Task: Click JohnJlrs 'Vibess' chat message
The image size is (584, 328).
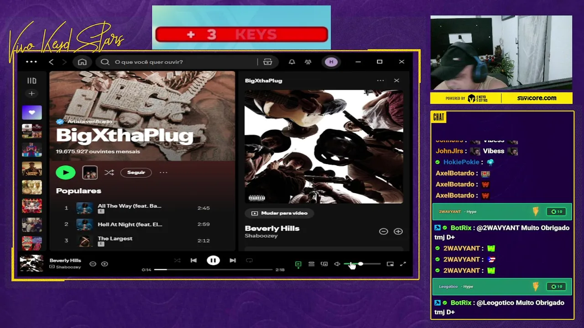Action: coord(476,151)
